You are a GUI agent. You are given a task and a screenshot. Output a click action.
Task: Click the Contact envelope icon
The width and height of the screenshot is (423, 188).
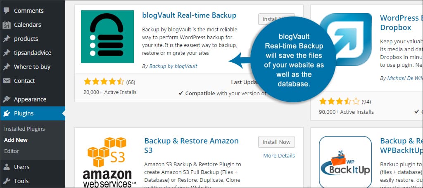click(6, 81)
